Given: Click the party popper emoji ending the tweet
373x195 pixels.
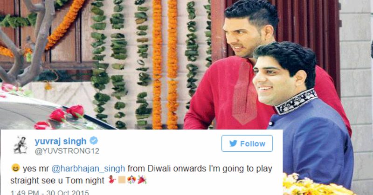Looking at the screenshot, I should [142, 180].
